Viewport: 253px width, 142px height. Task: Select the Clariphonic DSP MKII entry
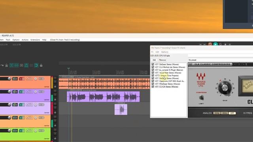pyautogui.click(x=170, y=81)
